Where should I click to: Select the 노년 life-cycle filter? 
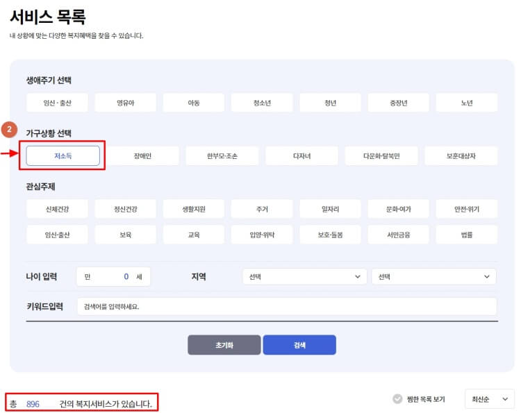point(467,103)
